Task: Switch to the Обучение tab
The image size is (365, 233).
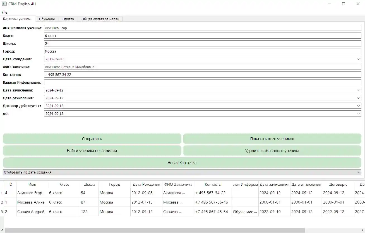Action: (x=47, y=19)
